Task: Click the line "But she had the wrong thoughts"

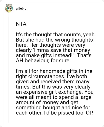Action: coord(54,40)
